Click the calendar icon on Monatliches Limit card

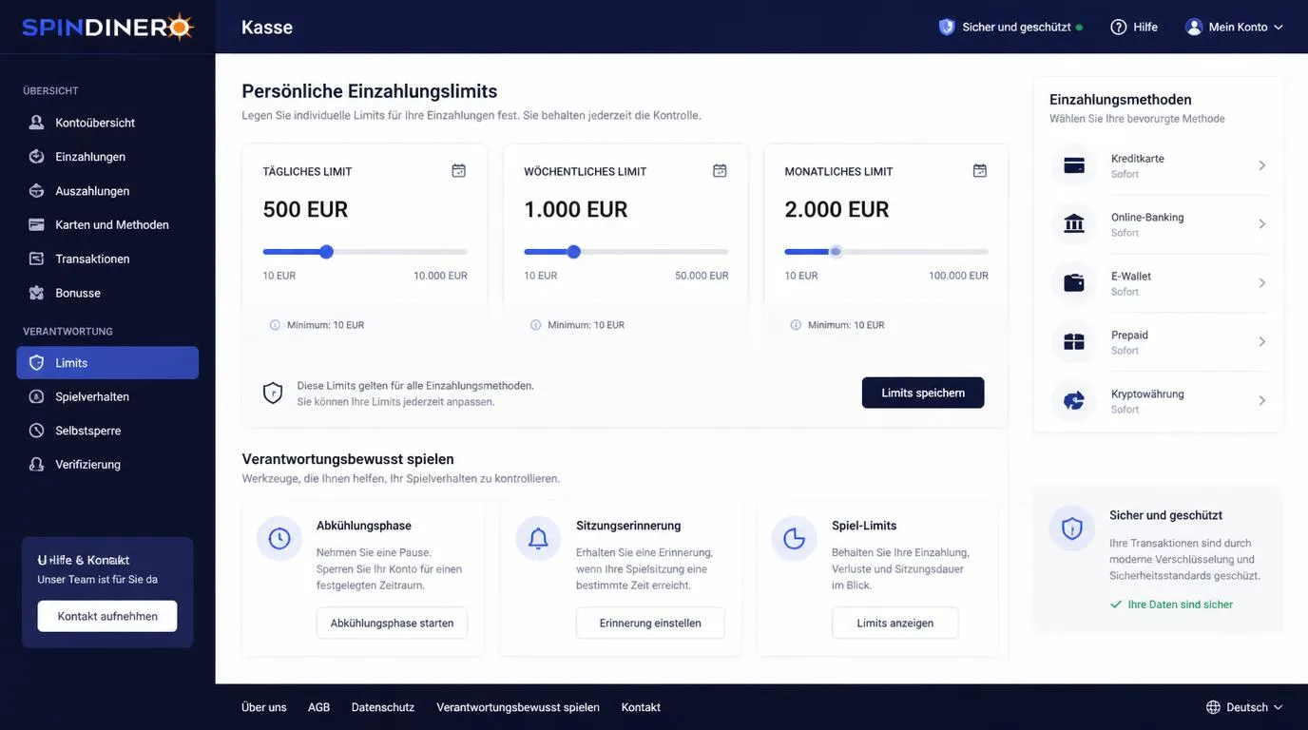click(980, 170)
